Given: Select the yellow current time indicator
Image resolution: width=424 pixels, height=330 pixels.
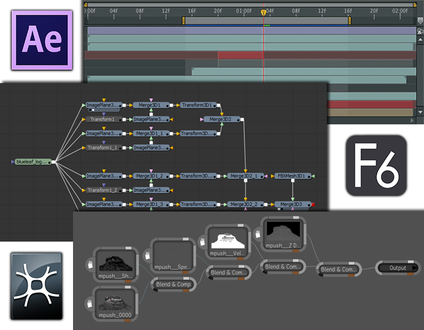Looking at the screenshot, I should click(x=263, y=12).
